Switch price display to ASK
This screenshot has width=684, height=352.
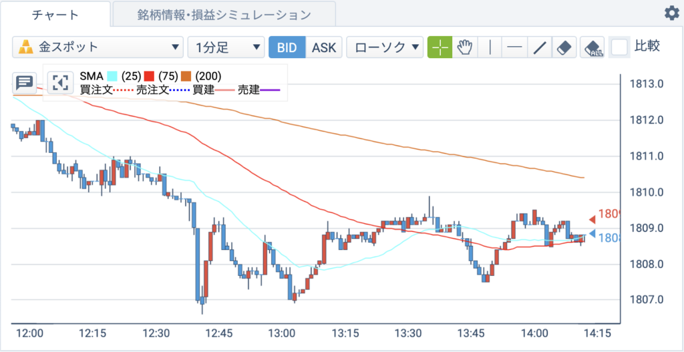(324, 47)
